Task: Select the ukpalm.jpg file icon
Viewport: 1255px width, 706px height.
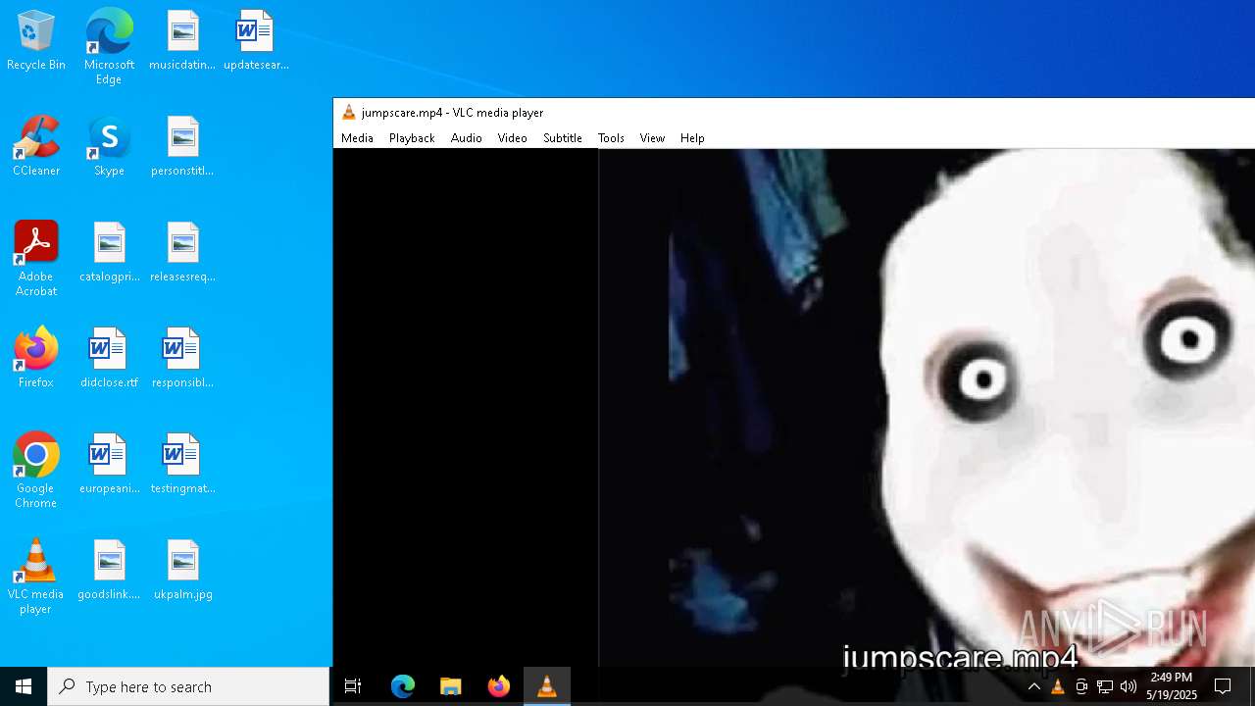Action: pos(182,571)
